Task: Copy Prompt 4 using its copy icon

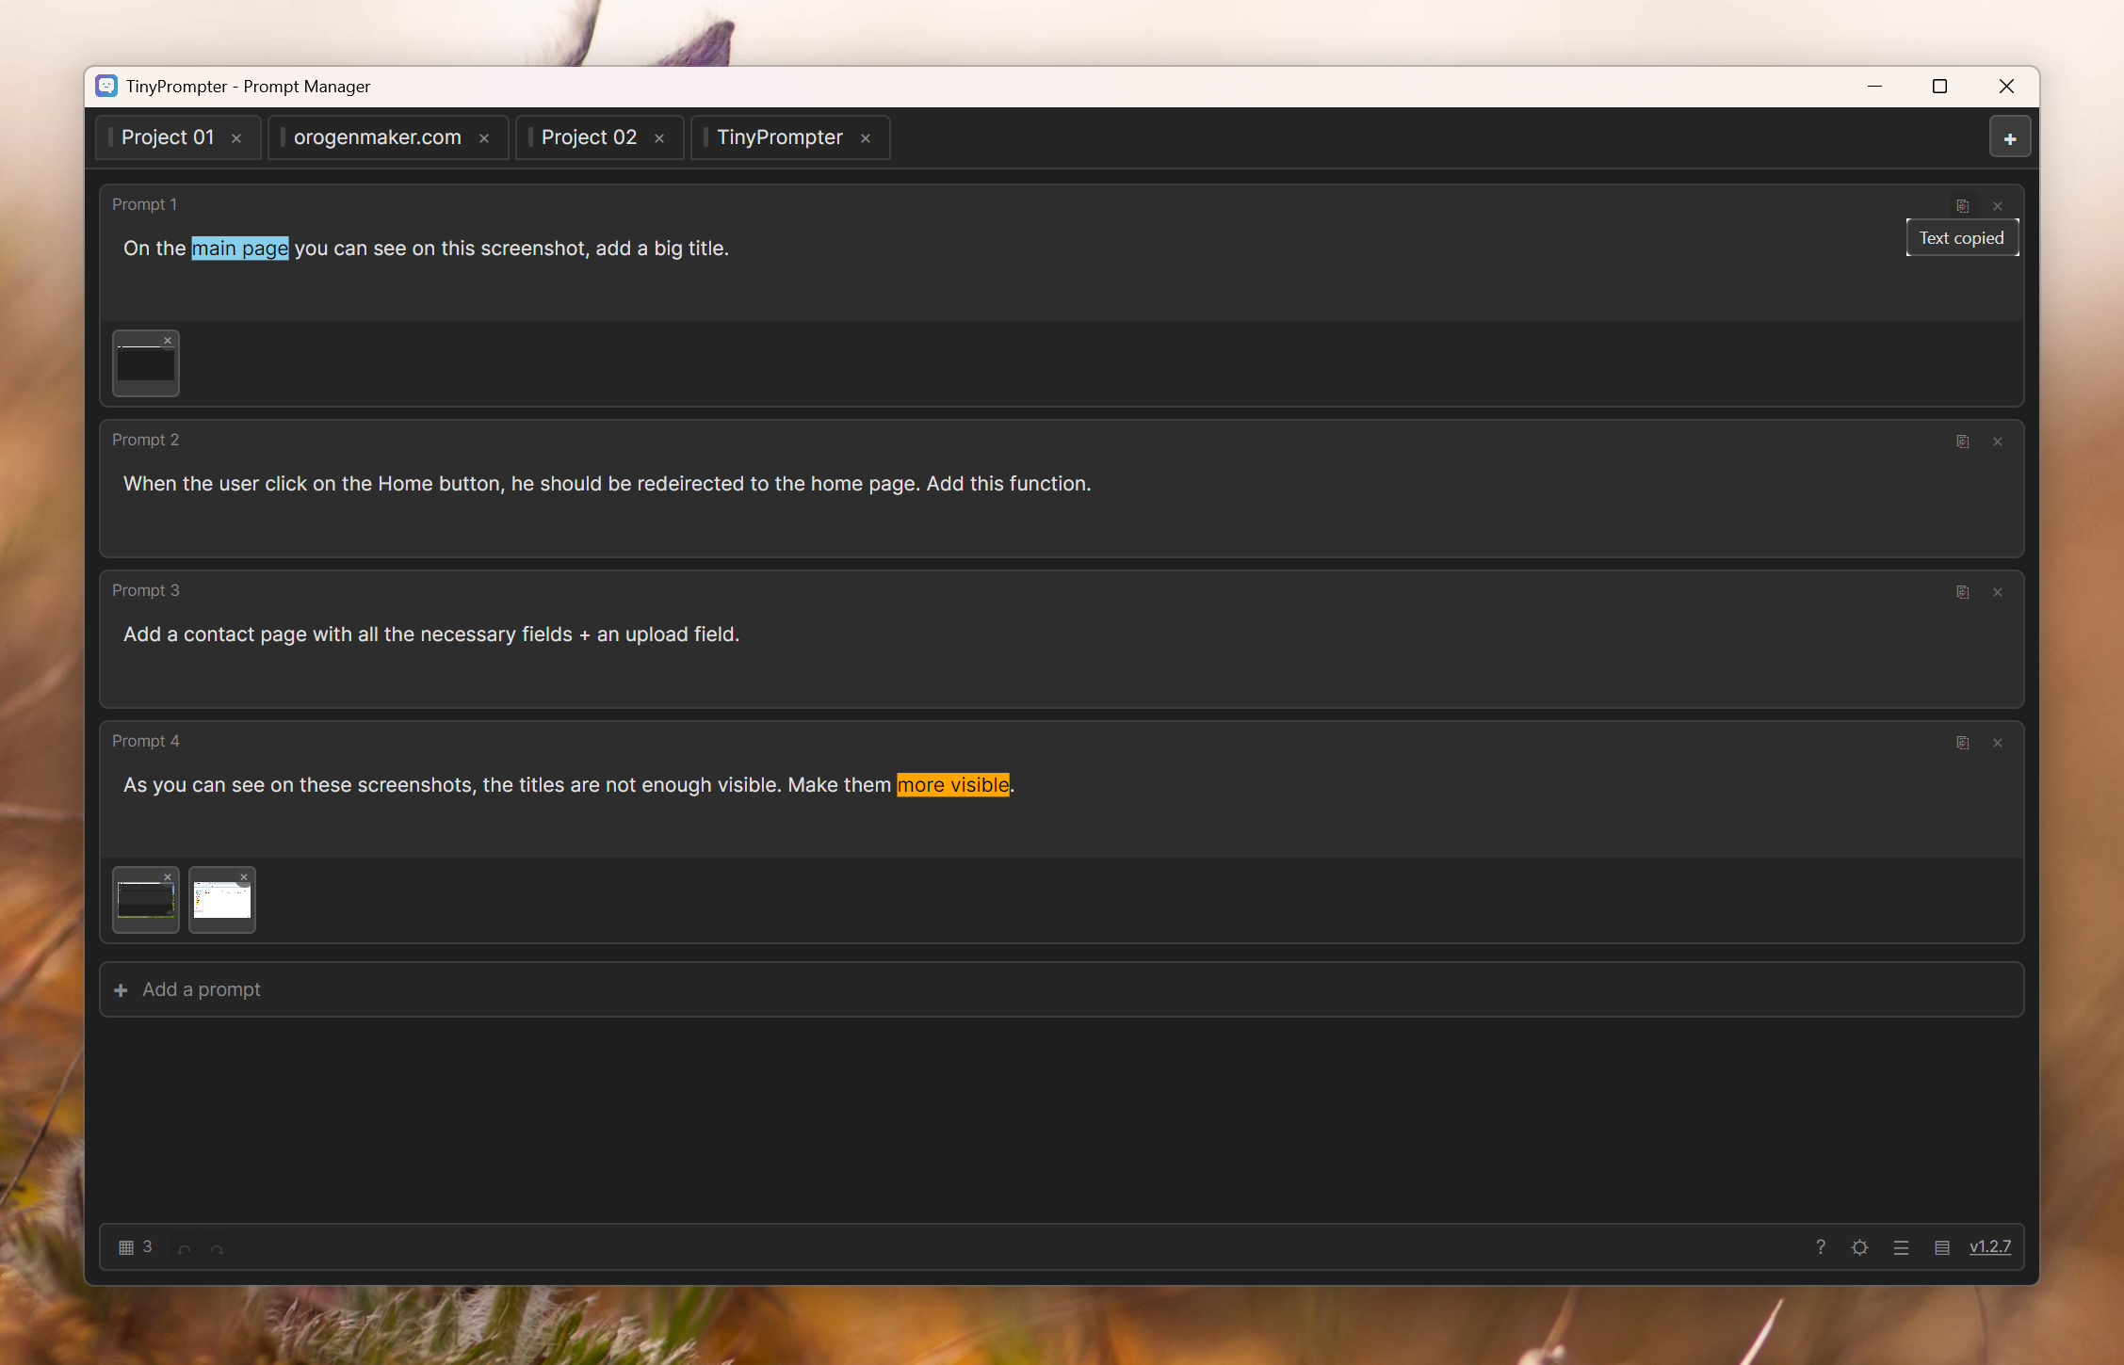Action: coord(1962,743)
